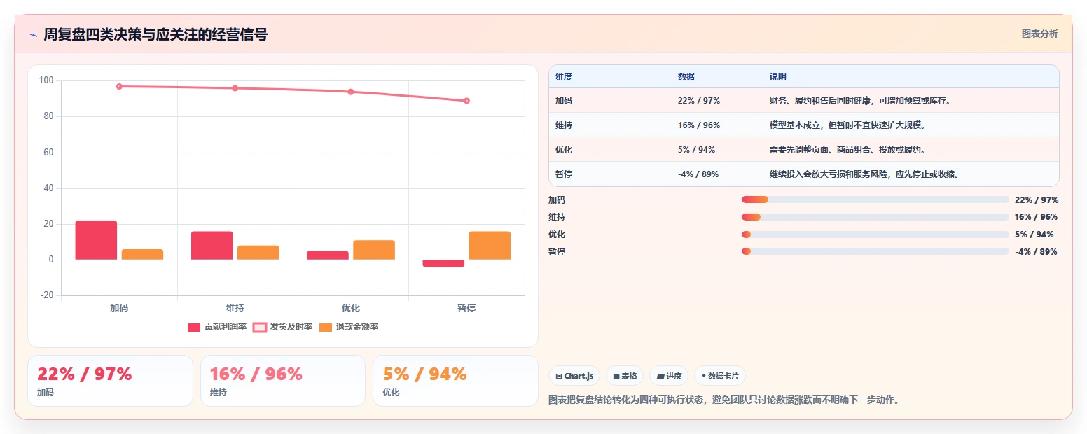Click the 维持 progress bar
The height and width of the screenshot is (434, 1087).
[x=875, y=217]
